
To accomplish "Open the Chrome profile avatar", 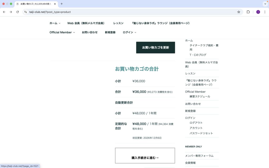I will 258,12.
